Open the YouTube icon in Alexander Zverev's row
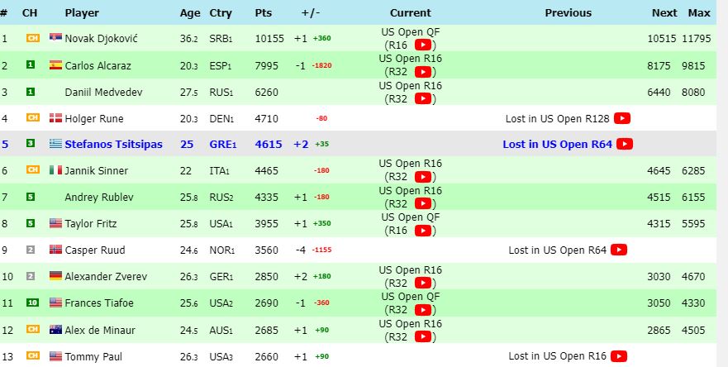The image size is (728, 367). click(422, 284)
